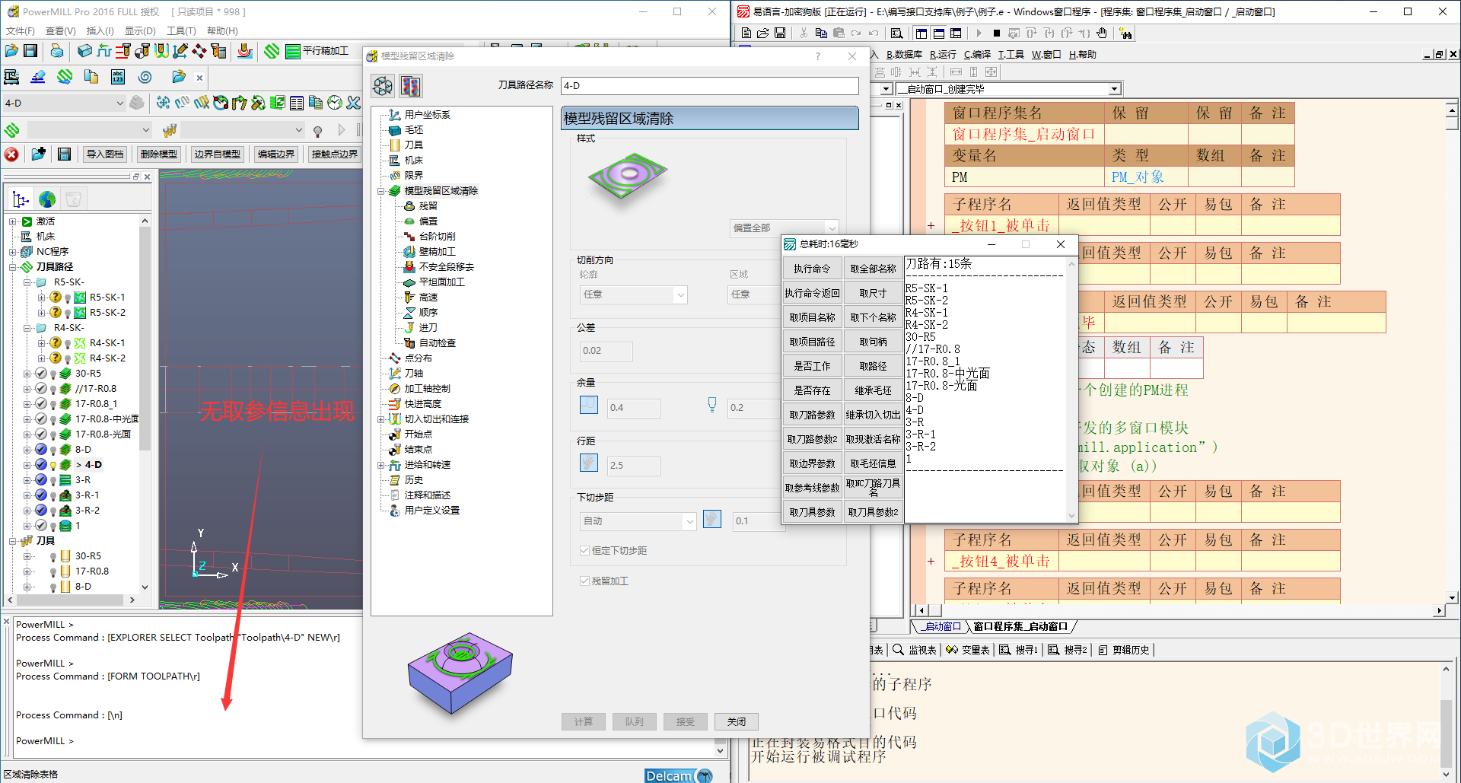1461x783 pixels.
Task: Open the Leads and Links icon
Action: 161,51
